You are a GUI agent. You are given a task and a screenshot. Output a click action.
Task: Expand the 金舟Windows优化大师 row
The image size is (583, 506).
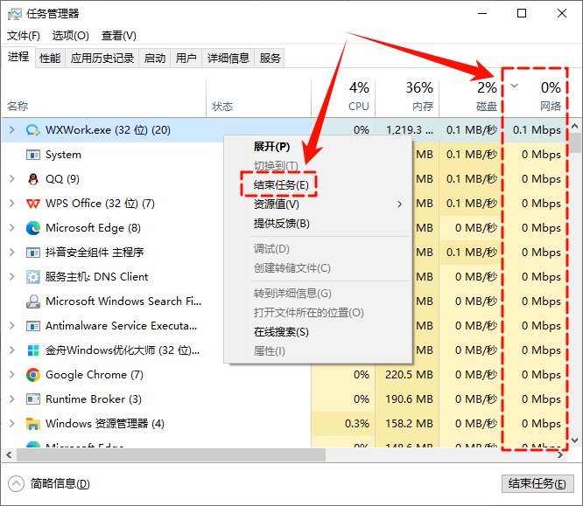(x=12, y=350)
